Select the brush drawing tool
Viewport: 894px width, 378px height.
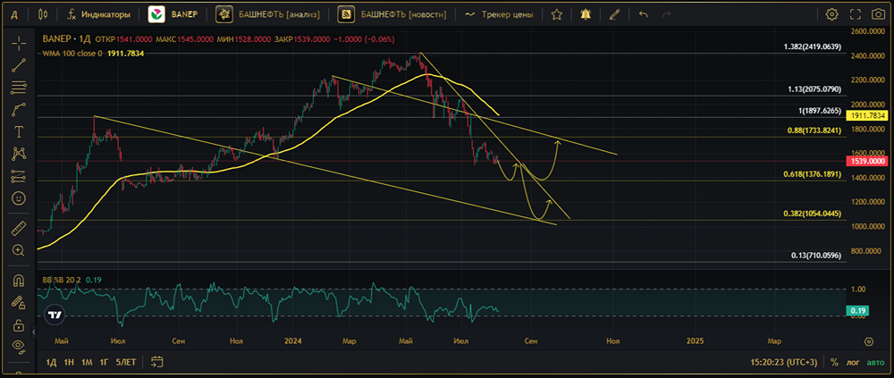click(19, 109)
